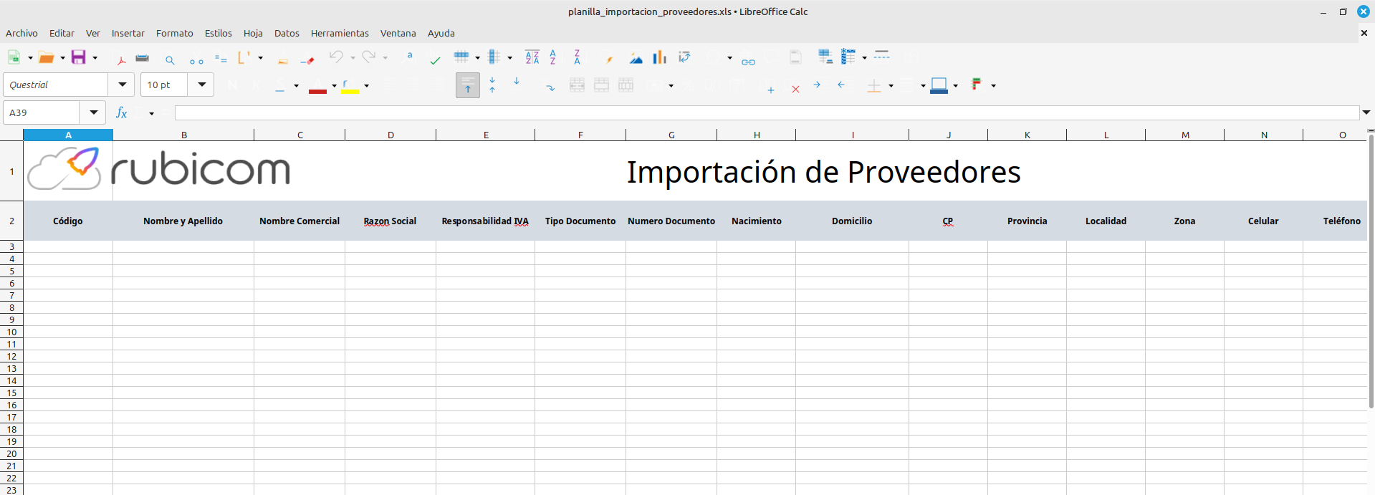Screen dimensions: 1375x495
Task: Expand the font name list
Action: click(x=122, y=85)
